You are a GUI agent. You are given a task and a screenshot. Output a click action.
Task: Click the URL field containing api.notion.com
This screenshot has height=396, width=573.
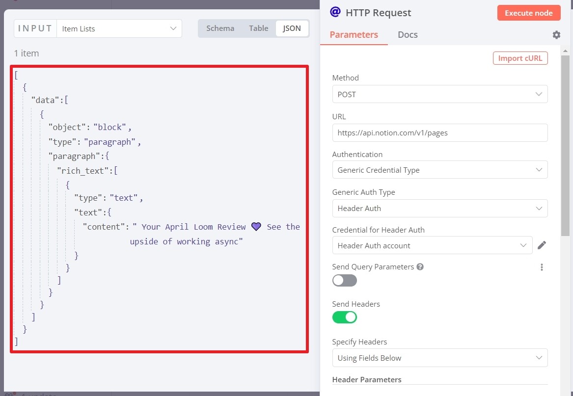coord(439,132)
